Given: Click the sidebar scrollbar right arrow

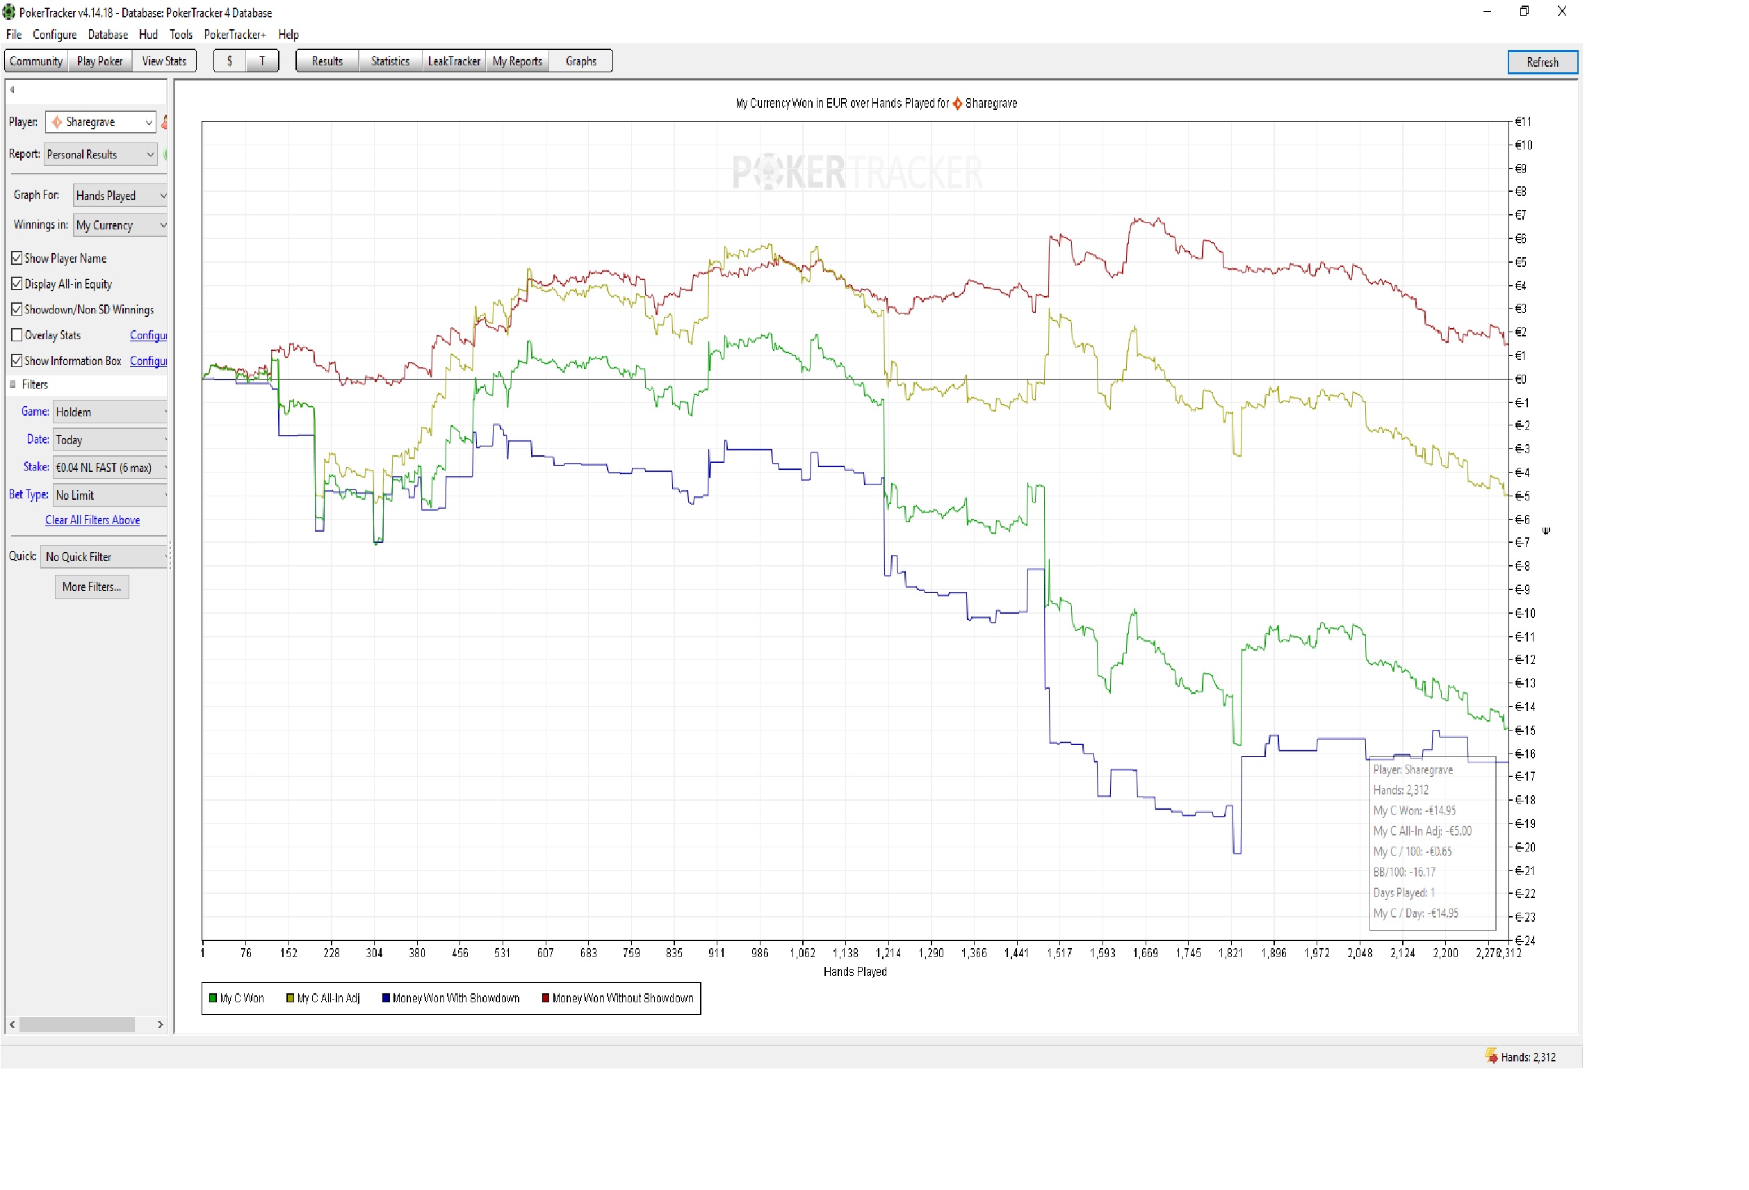Looking at the screenshot, I should click(x=161, y=1025).
